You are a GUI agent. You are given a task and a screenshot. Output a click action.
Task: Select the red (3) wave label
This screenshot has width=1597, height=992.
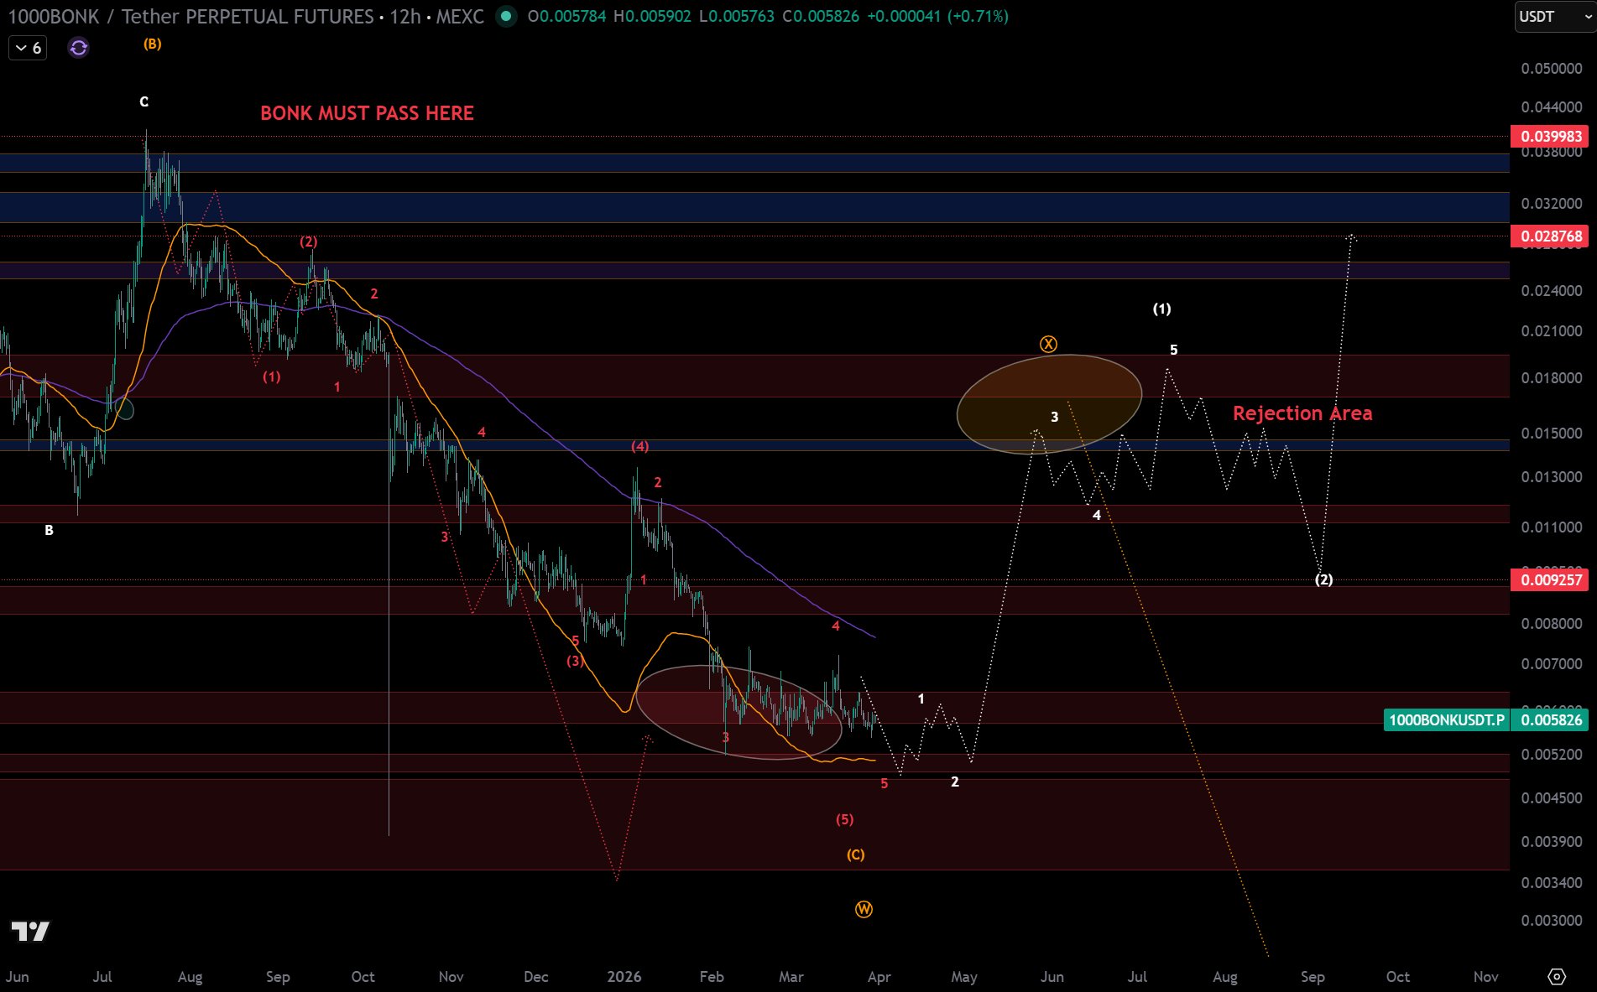pos(574,661)
